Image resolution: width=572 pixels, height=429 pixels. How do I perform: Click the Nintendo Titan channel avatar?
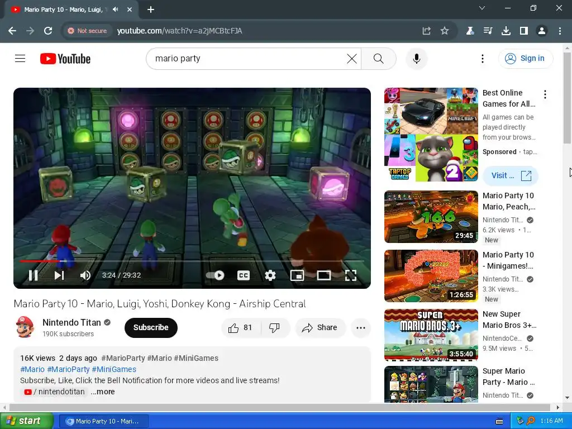25,327
